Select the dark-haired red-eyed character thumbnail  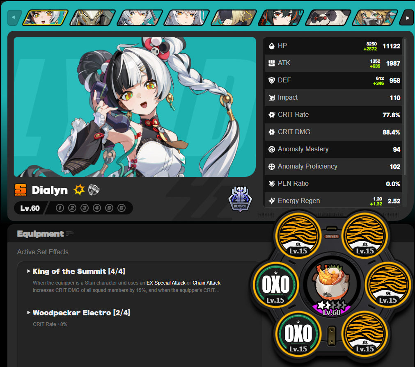click(x=281, y=18)
